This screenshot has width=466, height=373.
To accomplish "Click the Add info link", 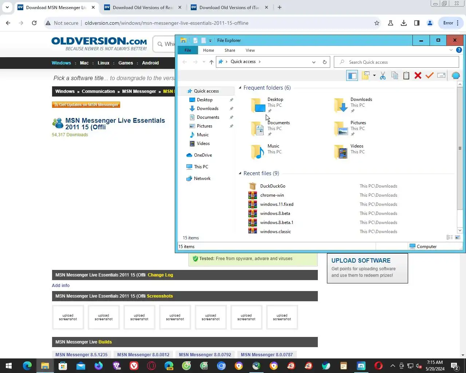I will (60, 286).
